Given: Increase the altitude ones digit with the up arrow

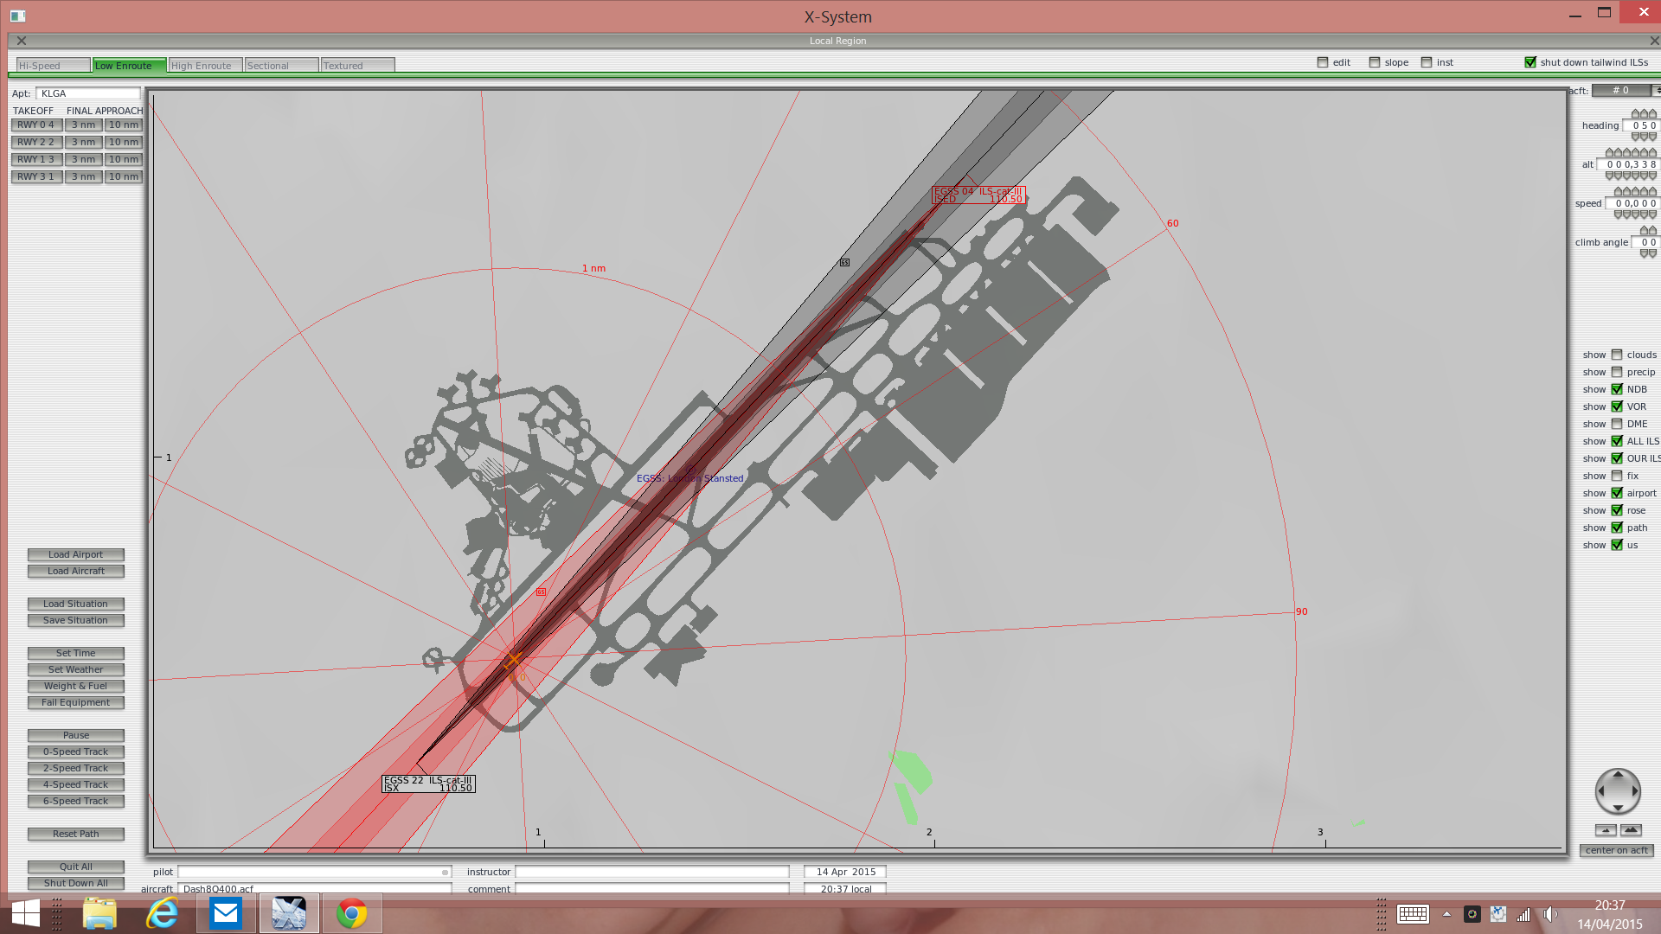Looking at the screenshot, I should (1652, 153).
